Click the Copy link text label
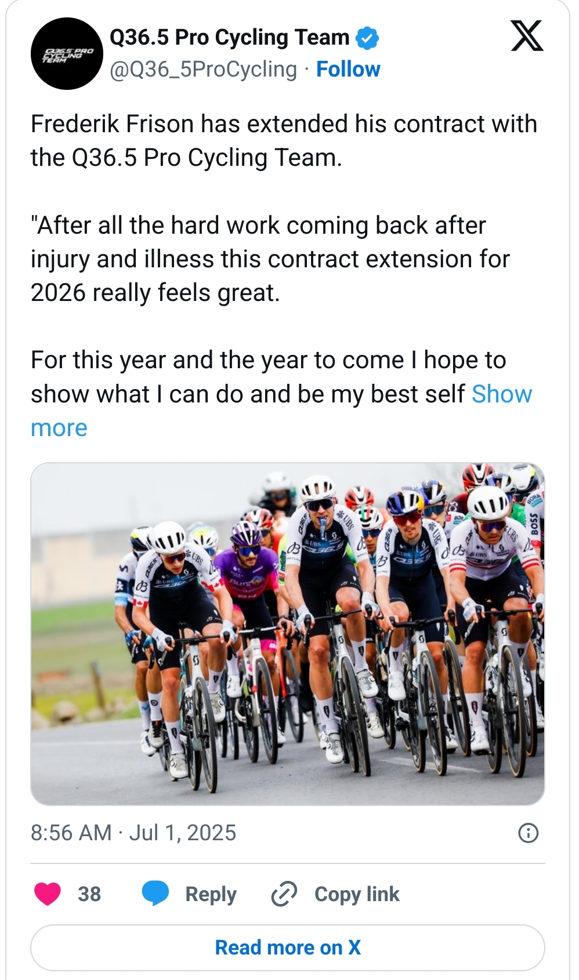 click(x=357, y=894)
